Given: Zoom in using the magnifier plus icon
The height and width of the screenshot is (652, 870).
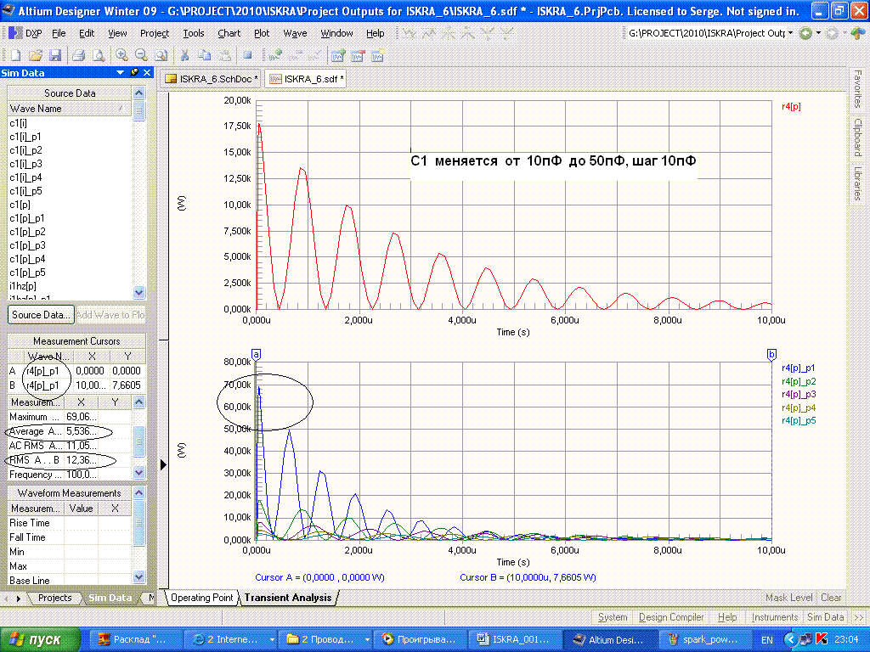Looking at the screenshot, I should (x=121, y=55).
